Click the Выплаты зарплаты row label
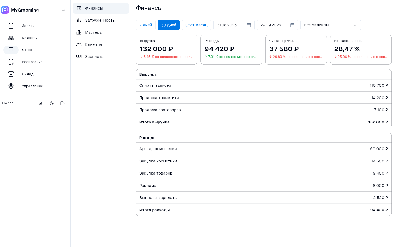 pos(158,198)
